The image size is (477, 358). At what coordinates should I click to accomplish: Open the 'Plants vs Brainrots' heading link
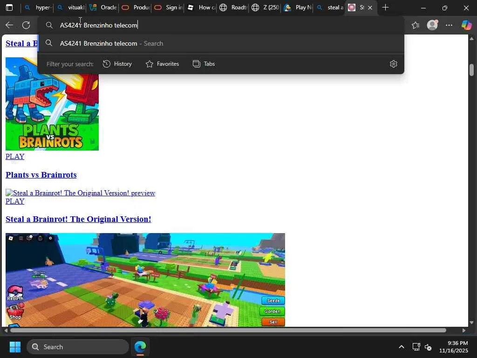coord(41,175)
